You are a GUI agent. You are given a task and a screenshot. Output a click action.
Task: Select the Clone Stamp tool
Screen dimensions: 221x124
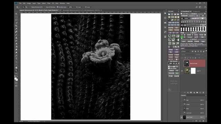16,38
